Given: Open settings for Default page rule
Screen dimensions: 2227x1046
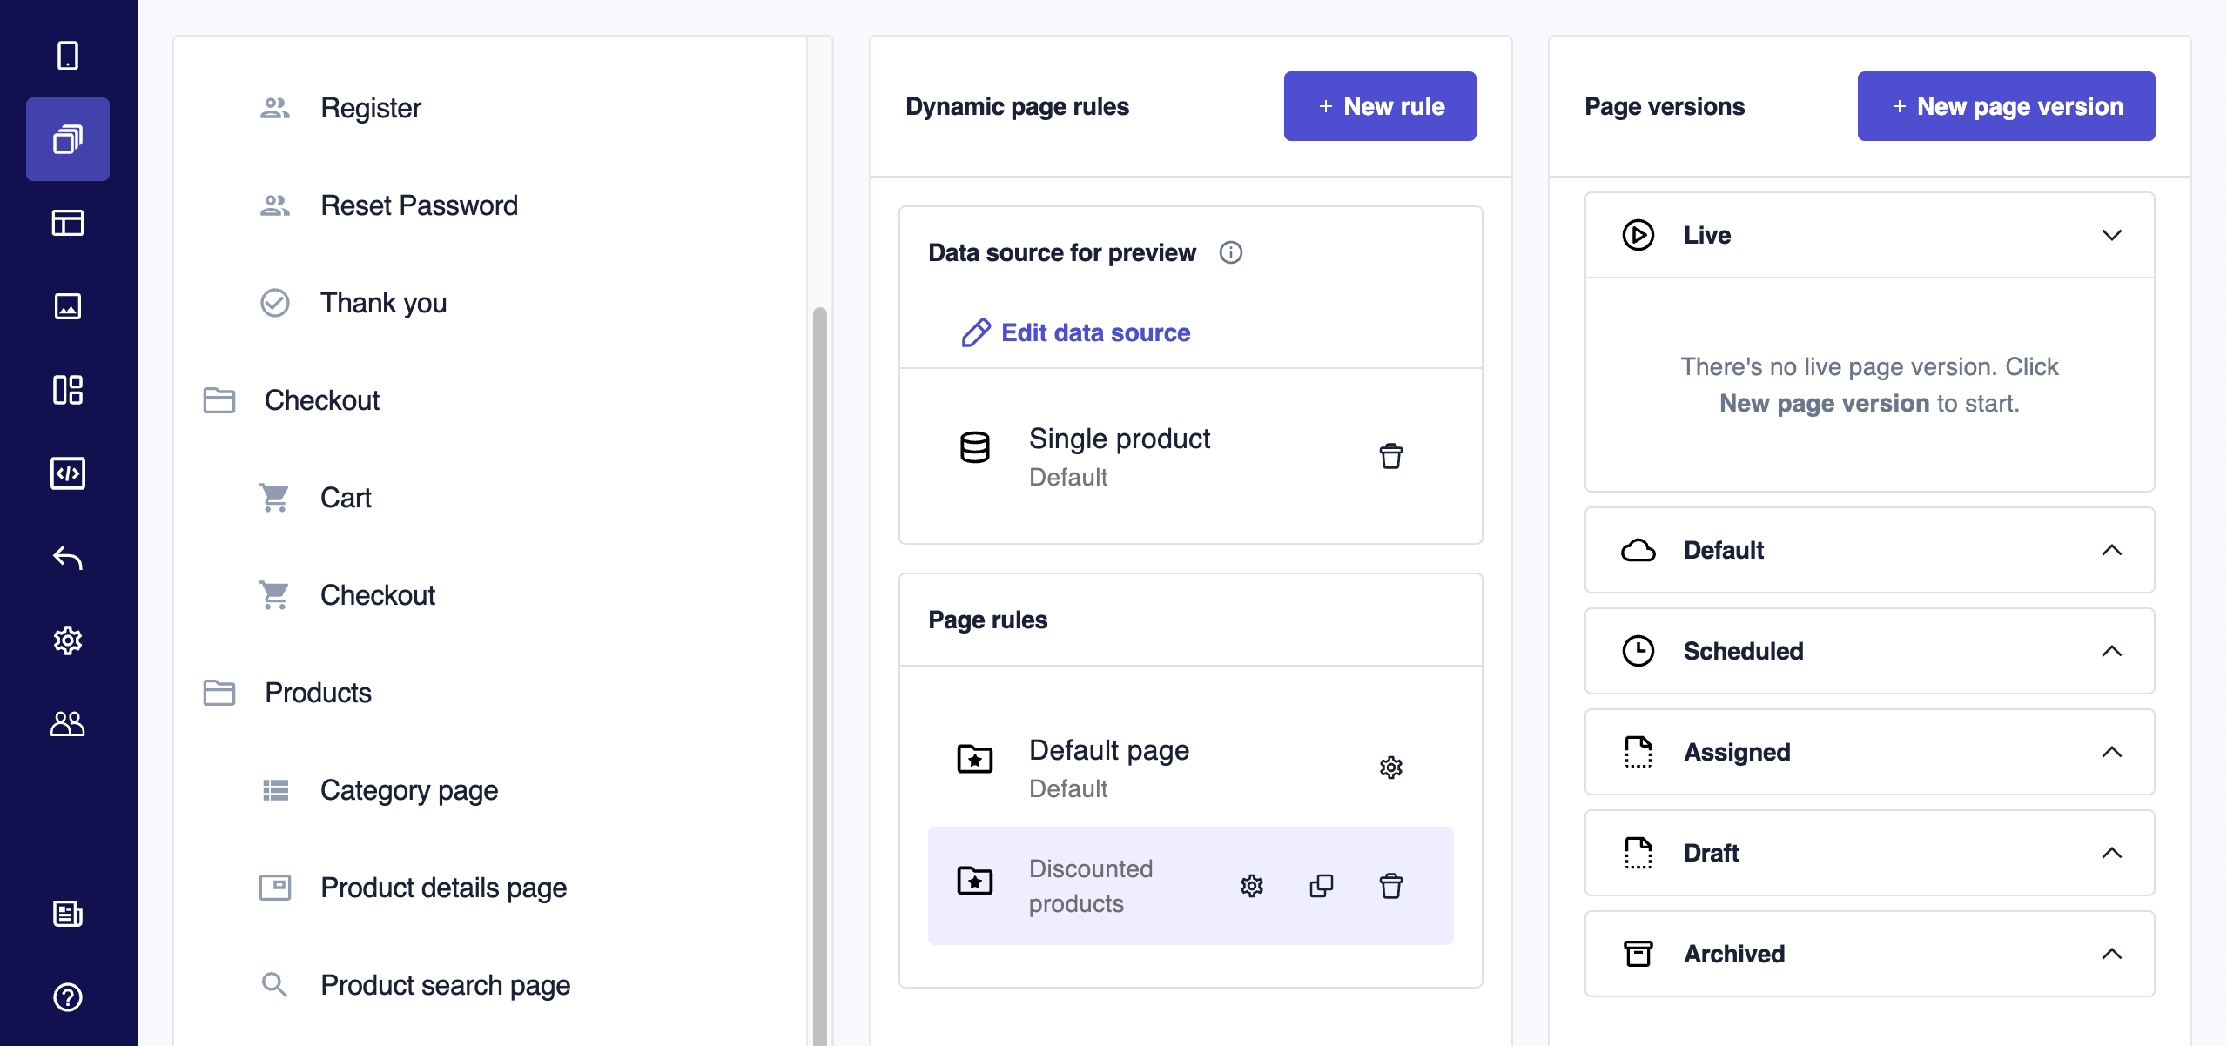Looking at the screenshot, I should [x=1390, y=768].
